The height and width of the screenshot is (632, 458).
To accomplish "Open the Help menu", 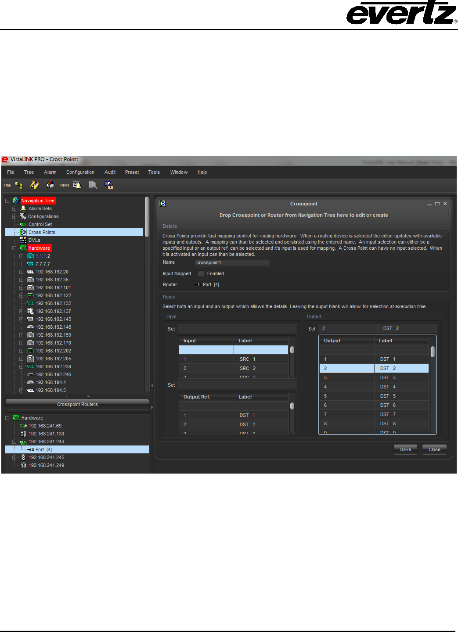I will tap(202, 172).
